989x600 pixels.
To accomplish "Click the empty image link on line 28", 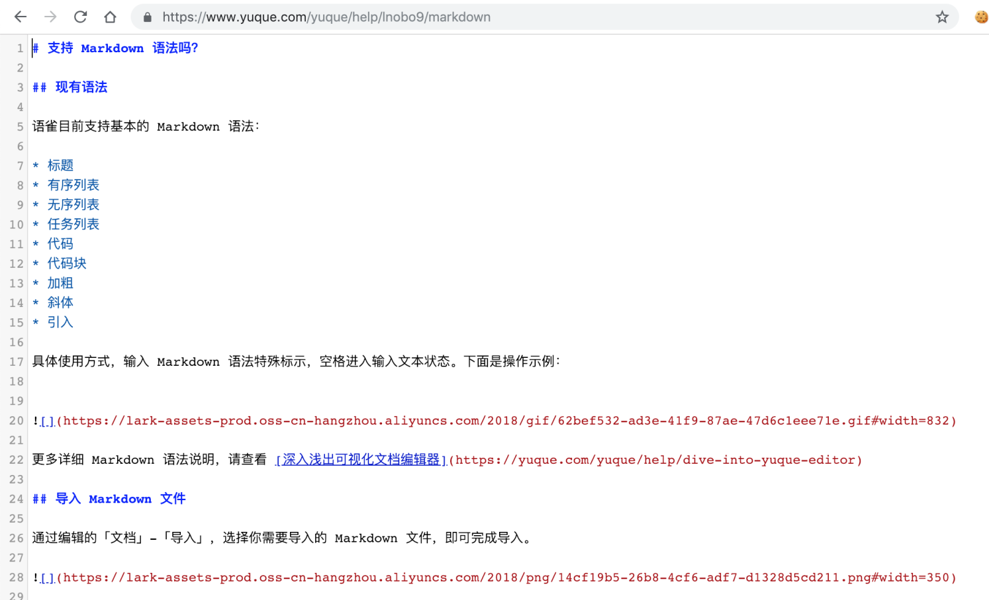I will (x=47, y=578).
